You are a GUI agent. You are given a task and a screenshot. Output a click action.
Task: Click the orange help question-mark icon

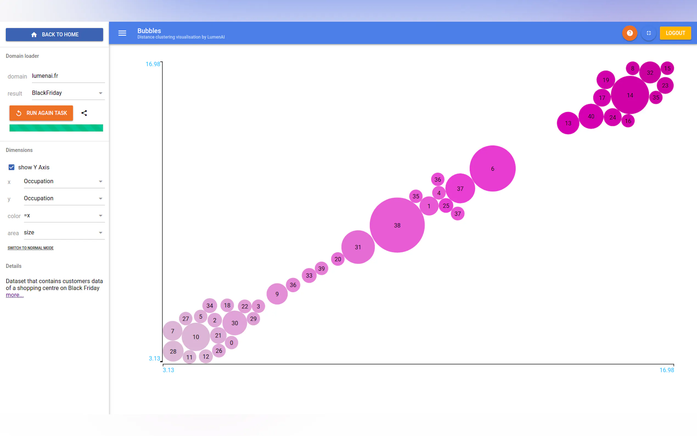click(629, 33)
